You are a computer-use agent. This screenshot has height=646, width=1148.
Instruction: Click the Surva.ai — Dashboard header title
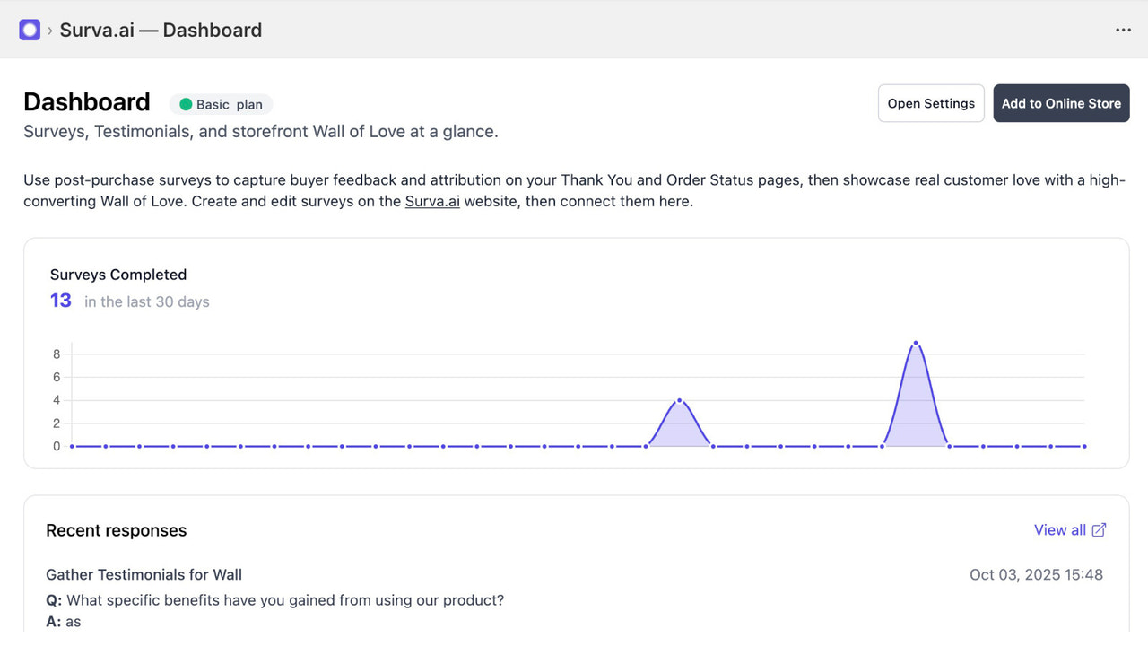(x=161, y=30)
